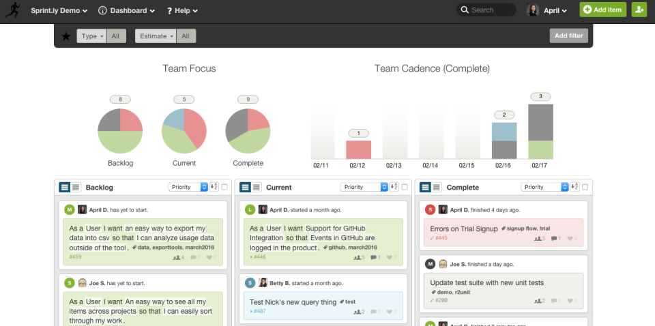
Task: Click the march2016 tag on item #459
Action: 200,248
